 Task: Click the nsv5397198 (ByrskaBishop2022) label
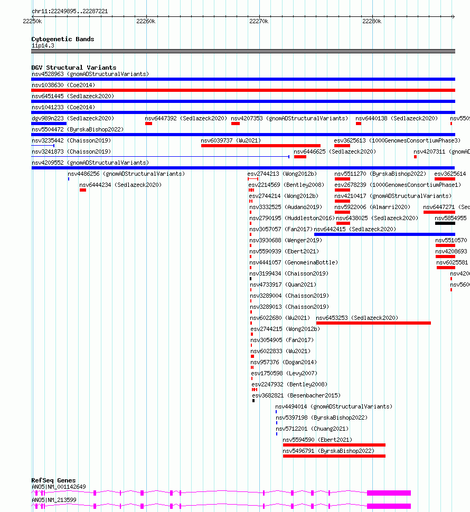click(x=322, y=418)
